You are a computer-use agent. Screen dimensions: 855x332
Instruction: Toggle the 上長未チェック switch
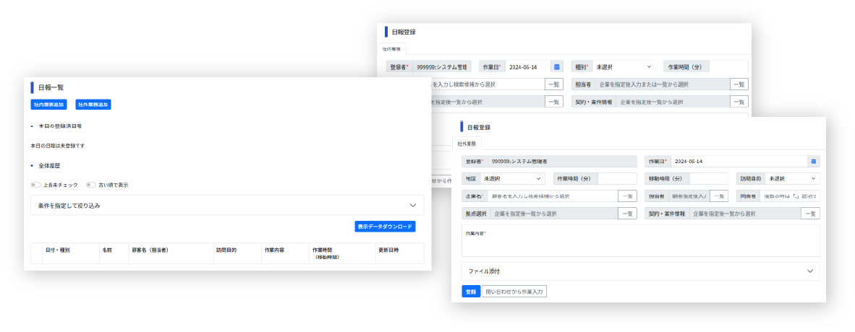[x=35, y=185]
